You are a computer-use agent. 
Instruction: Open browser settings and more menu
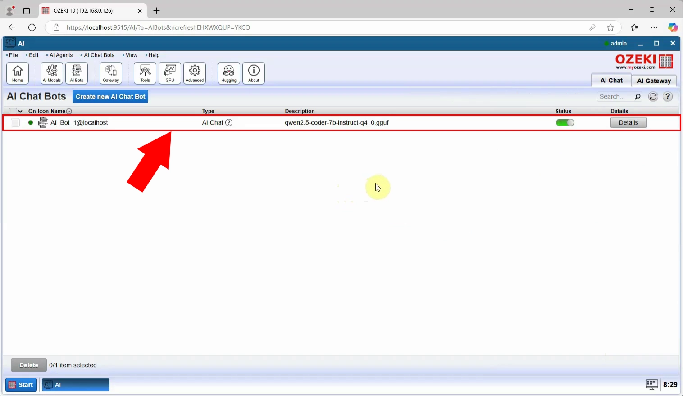click(654, 27)
